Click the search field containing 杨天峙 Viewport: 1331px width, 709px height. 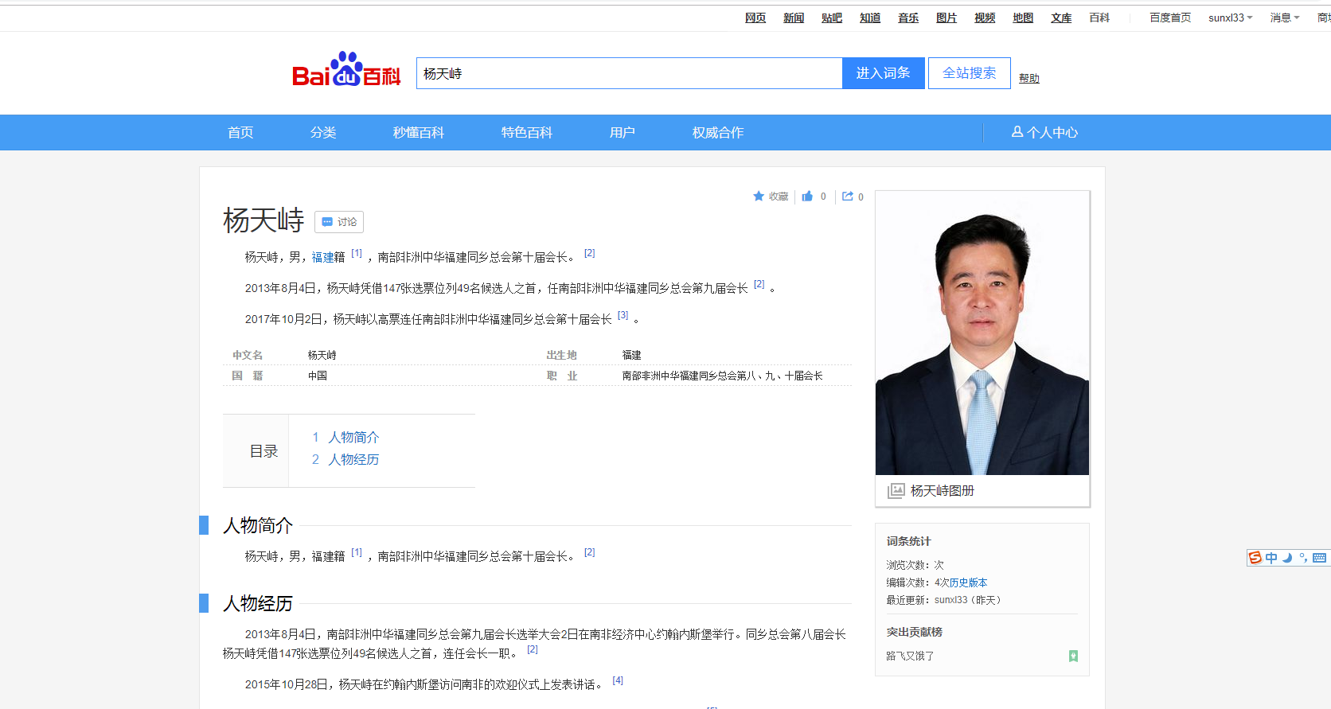(629, 73)
